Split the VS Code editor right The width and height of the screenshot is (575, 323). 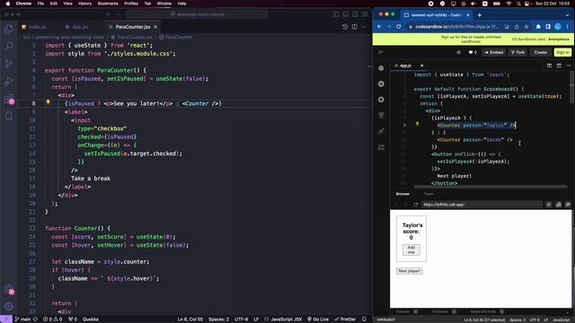point(355,27)
